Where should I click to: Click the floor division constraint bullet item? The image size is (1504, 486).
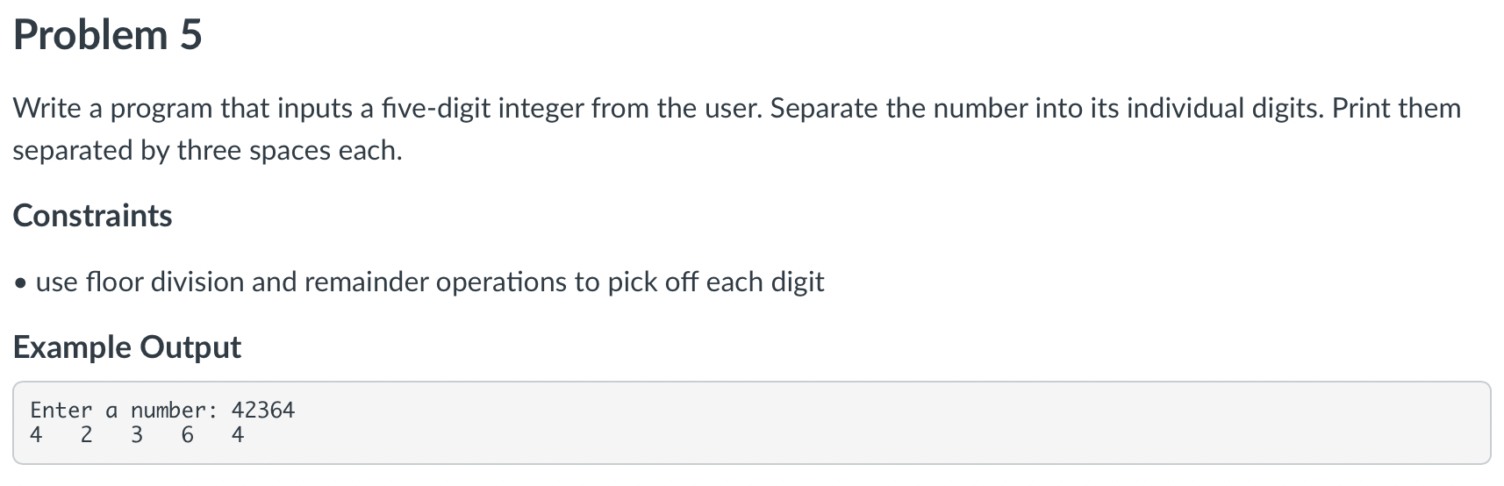[419, 282]
